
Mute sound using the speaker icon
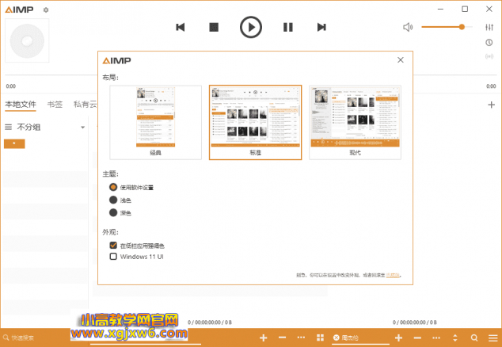408,27
